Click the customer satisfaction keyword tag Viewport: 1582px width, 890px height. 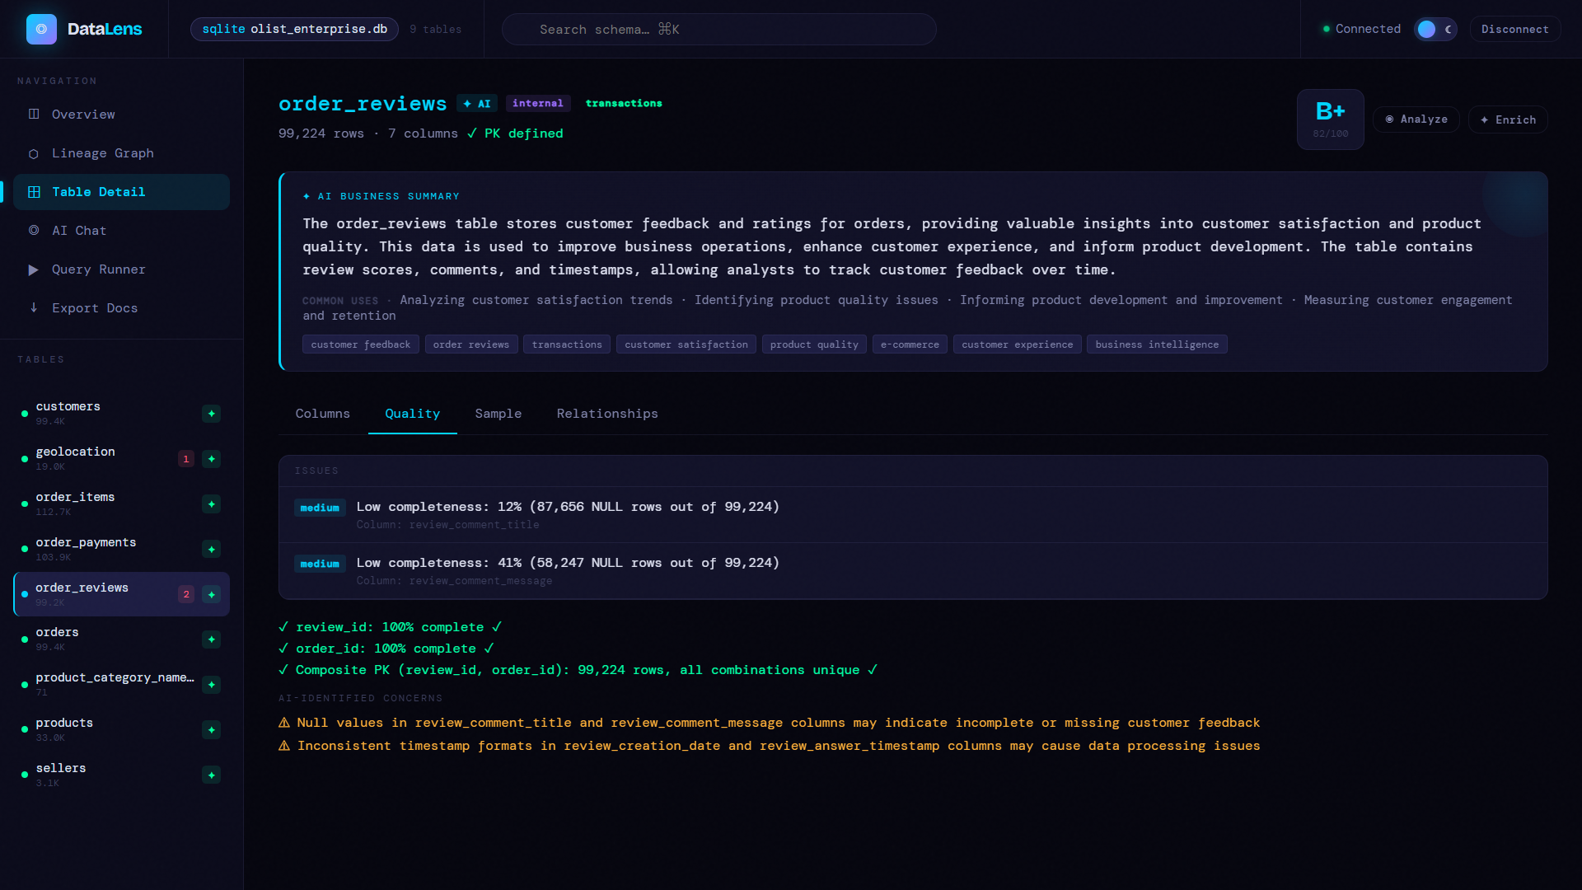click(686, 344)
